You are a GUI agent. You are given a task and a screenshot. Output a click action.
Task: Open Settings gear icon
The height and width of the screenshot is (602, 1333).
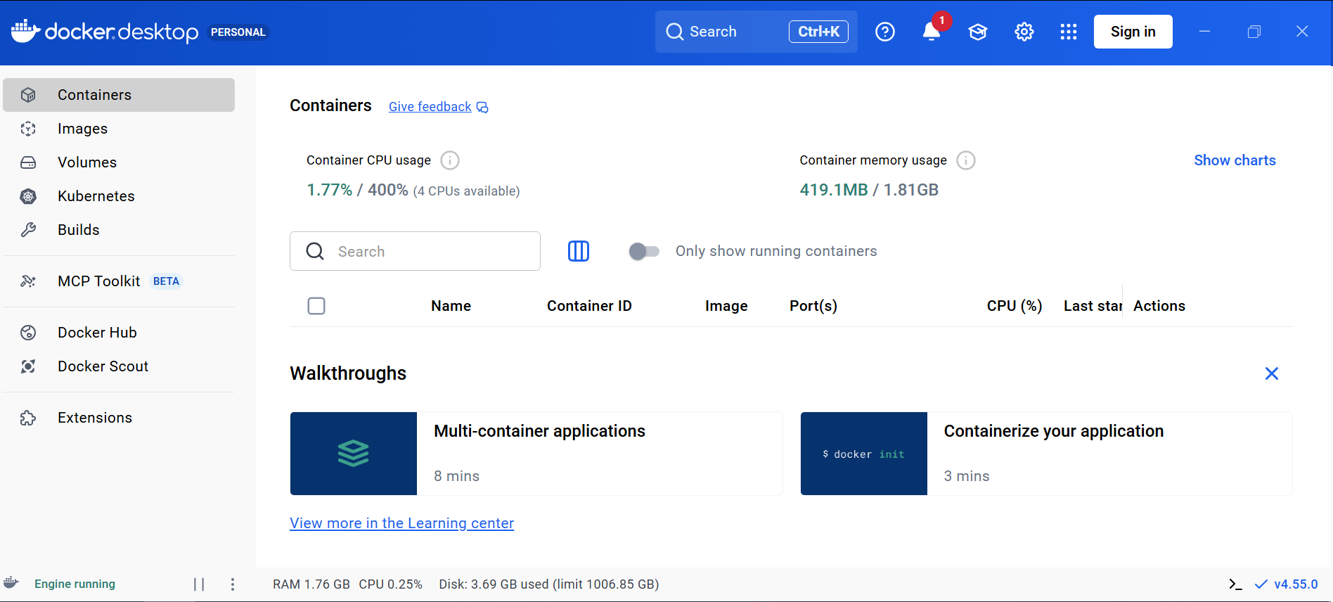(x=1024, y=32)
